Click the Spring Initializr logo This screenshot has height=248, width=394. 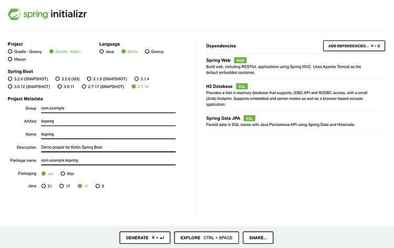47,14
